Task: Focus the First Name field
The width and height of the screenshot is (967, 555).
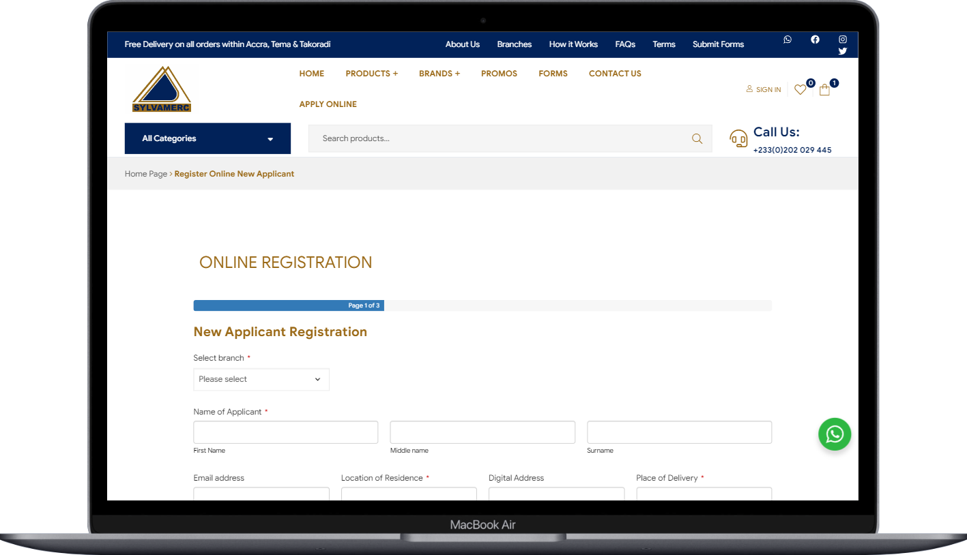Action: (286, 432)
